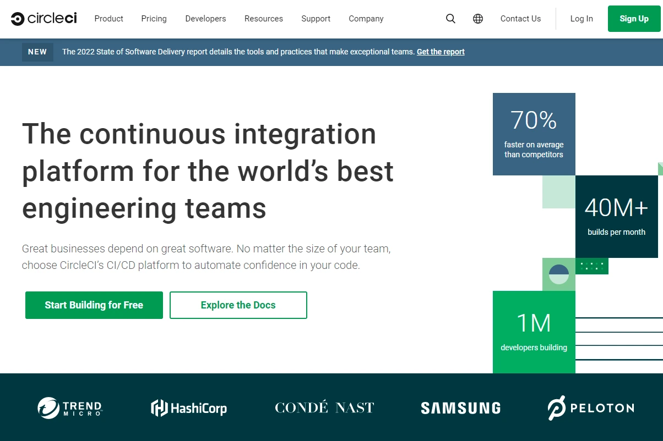Click the 70% faster stat tile
The width and height of the screenshot is (663, 441).
(x=534, y=134)
